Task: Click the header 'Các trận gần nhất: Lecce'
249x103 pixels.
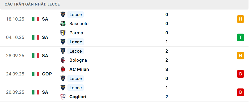Action: click(32, 4)
